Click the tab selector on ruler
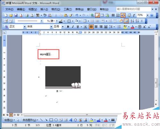160x129 pixels. coord(4,32)
